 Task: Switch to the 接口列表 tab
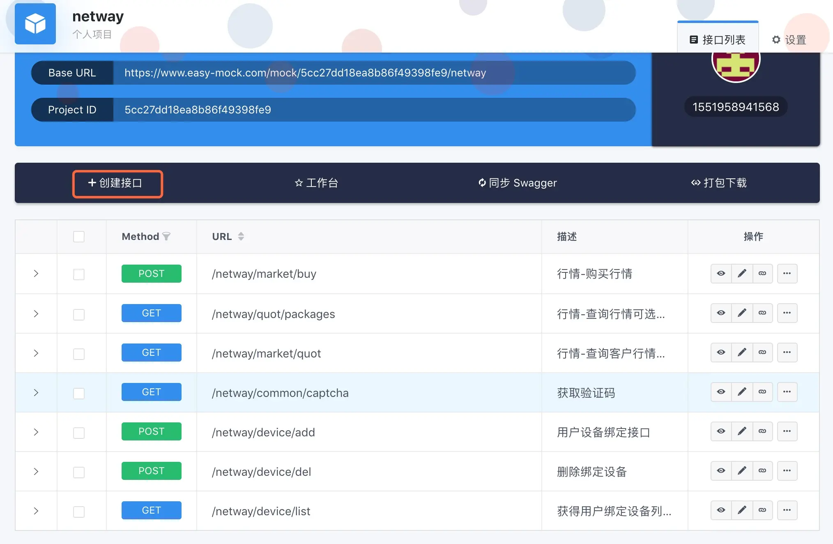718,40
